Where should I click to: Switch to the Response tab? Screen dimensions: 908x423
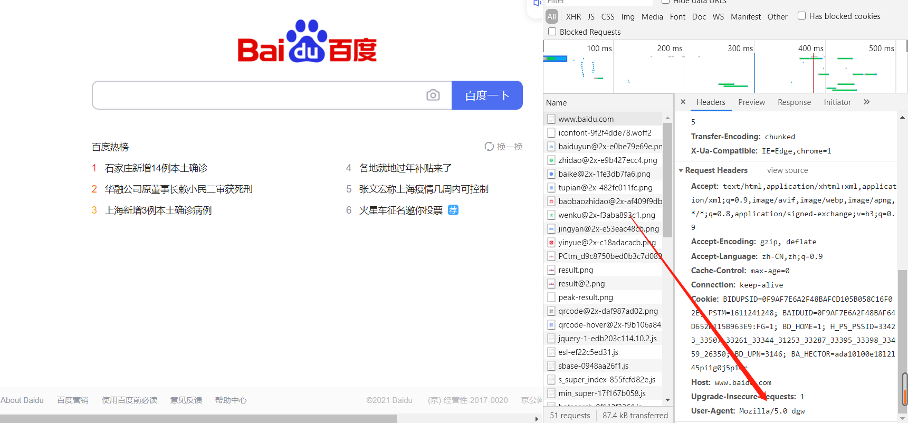click(794, 102)
